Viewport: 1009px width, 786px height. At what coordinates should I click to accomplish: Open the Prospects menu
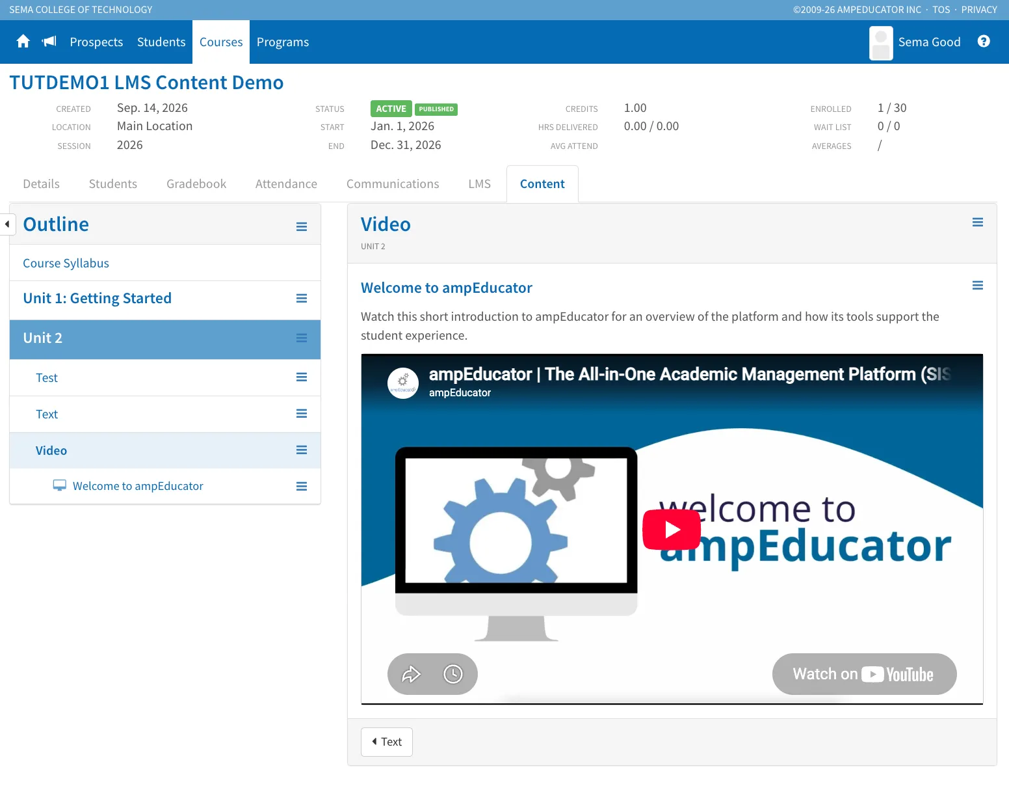tap(96, 42)
